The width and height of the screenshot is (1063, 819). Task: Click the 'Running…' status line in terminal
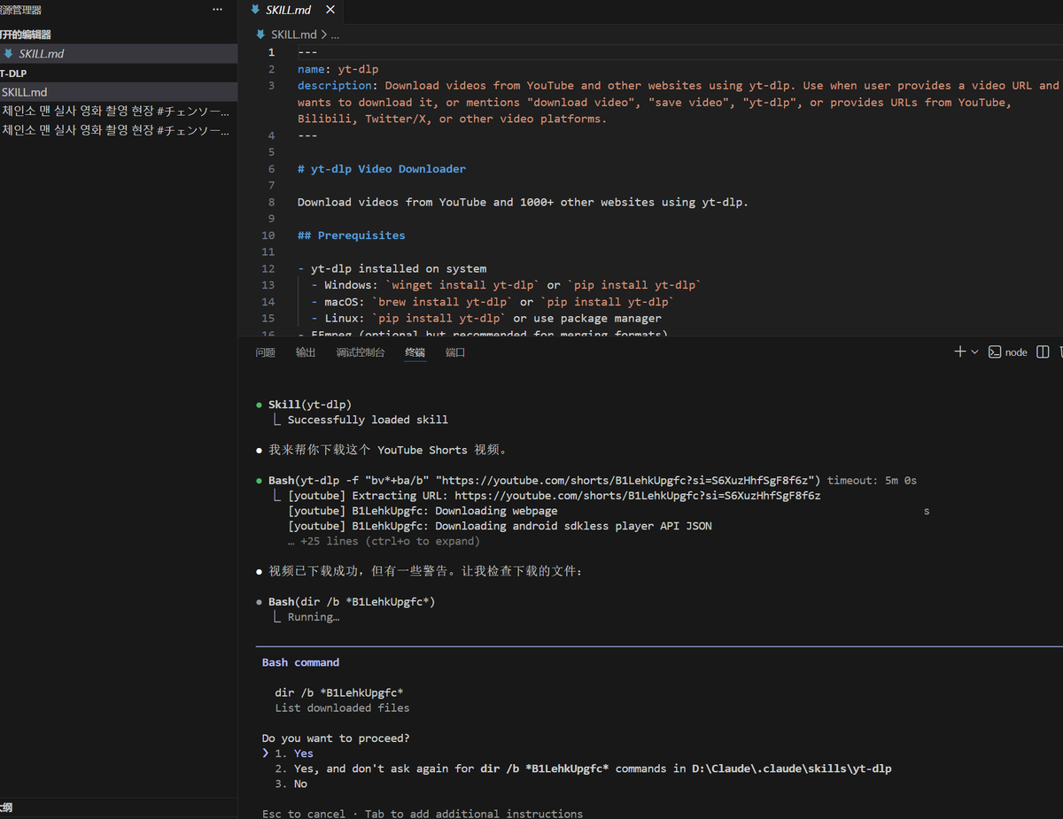pos(314,617)
